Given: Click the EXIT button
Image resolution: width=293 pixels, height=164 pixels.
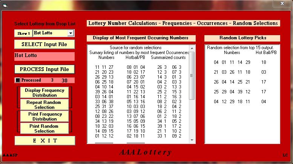Looking at the screenshot, I should coord(45,141).
